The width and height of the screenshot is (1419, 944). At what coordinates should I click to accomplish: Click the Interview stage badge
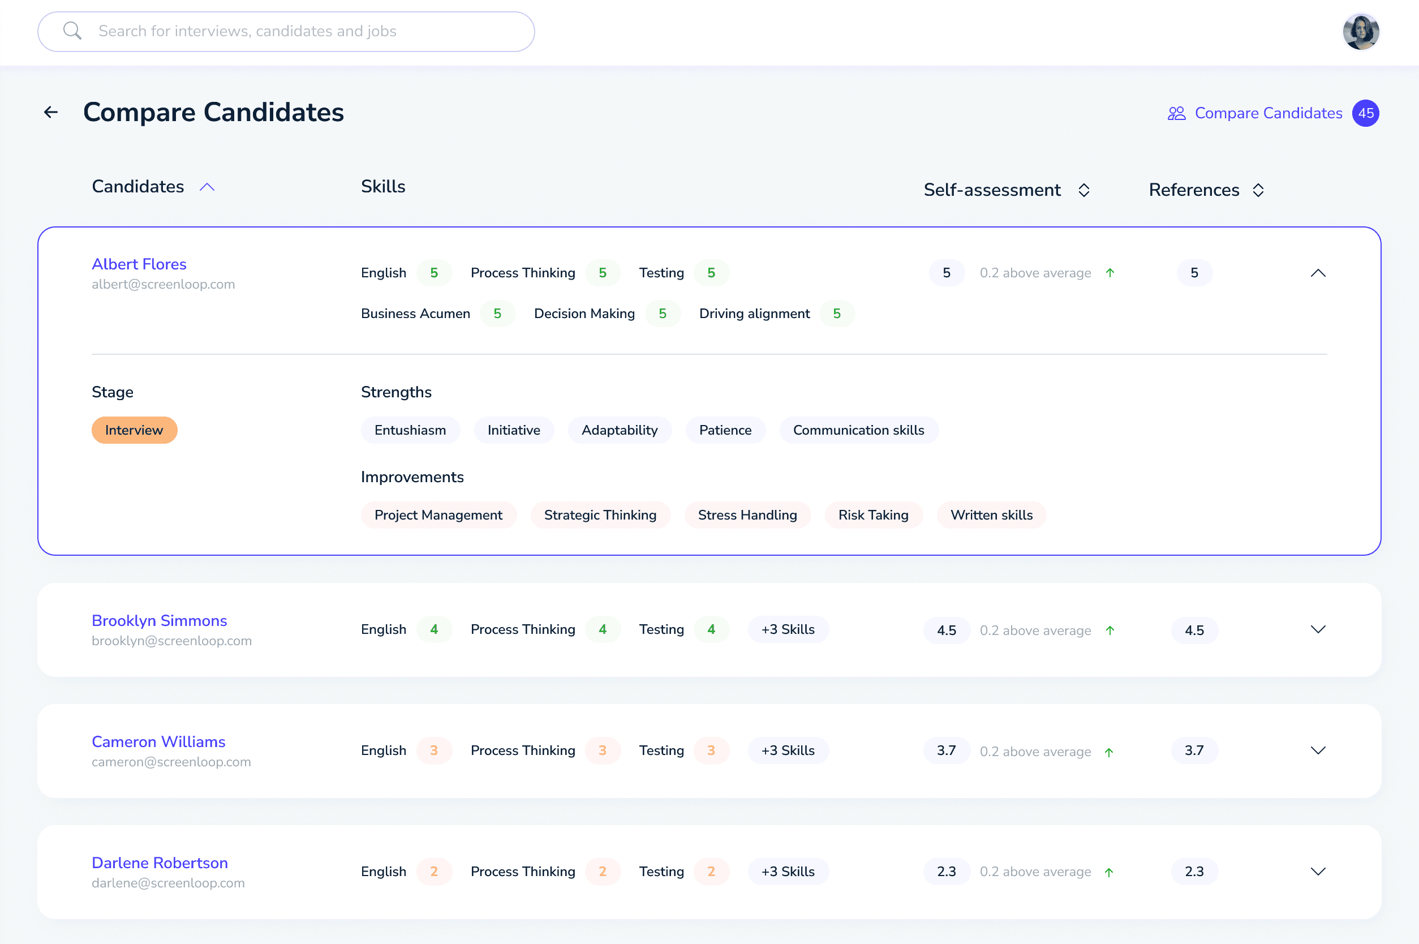134,430
